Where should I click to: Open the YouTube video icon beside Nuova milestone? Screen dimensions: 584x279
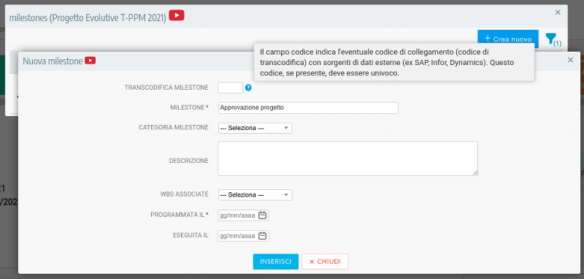point(90,61)
